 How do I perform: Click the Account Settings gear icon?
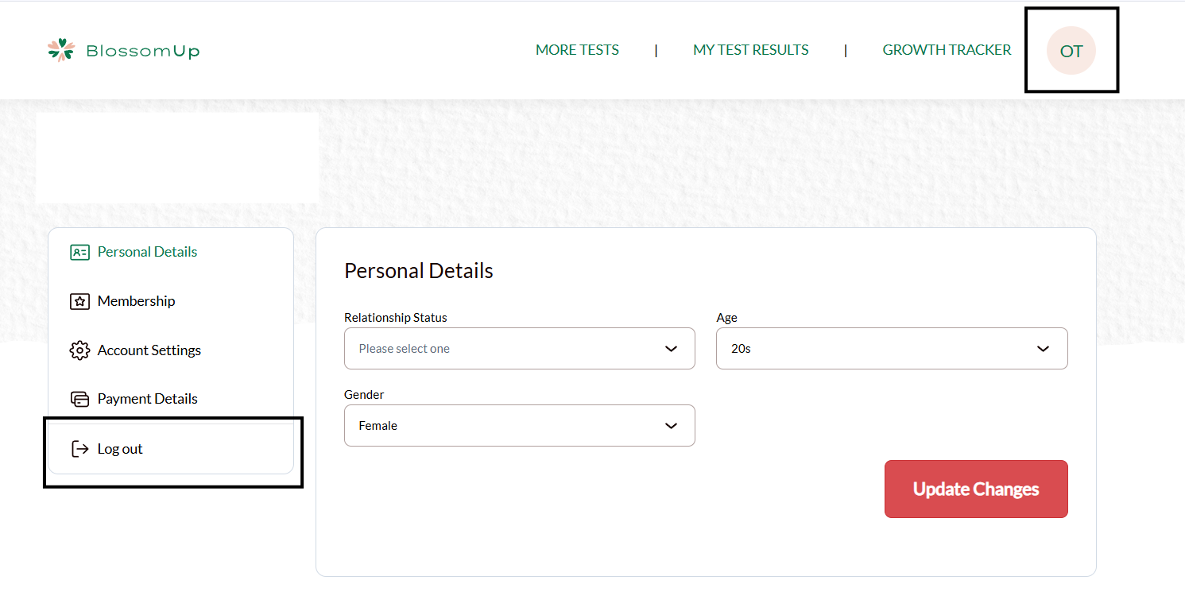pos(79,350)
